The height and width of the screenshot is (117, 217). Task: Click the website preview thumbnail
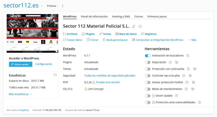(32, 33)
